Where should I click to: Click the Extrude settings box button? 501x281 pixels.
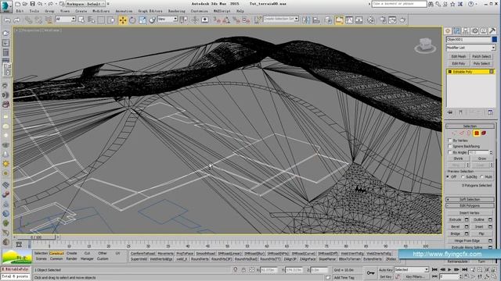pos(467,219)
